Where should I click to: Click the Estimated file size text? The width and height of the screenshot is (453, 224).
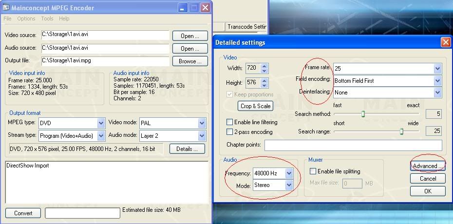pyautogui.click(x=151, y=210)
